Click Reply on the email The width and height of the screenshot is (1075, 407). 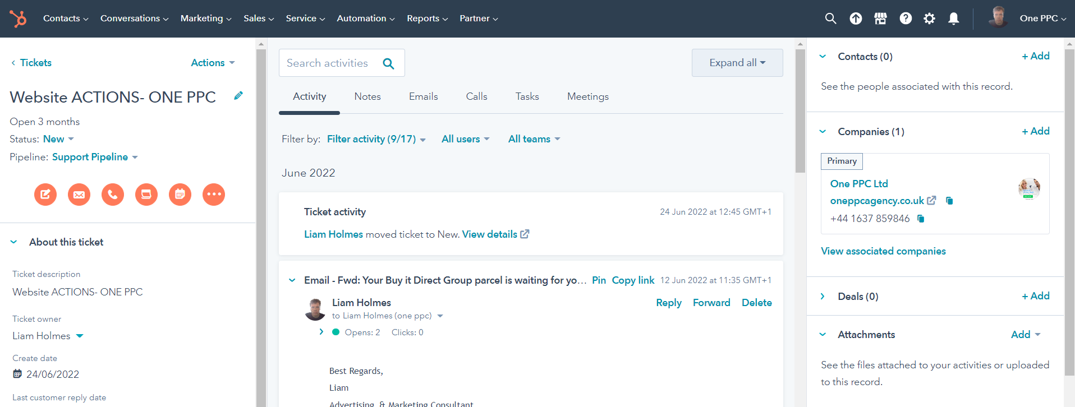[x=669, y=303]
